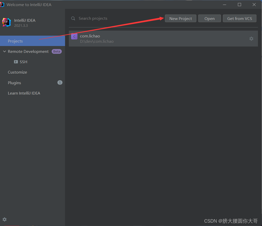Click the title bar IntelliJ icon
Viewport: 262px width, 226px height.
2,5
